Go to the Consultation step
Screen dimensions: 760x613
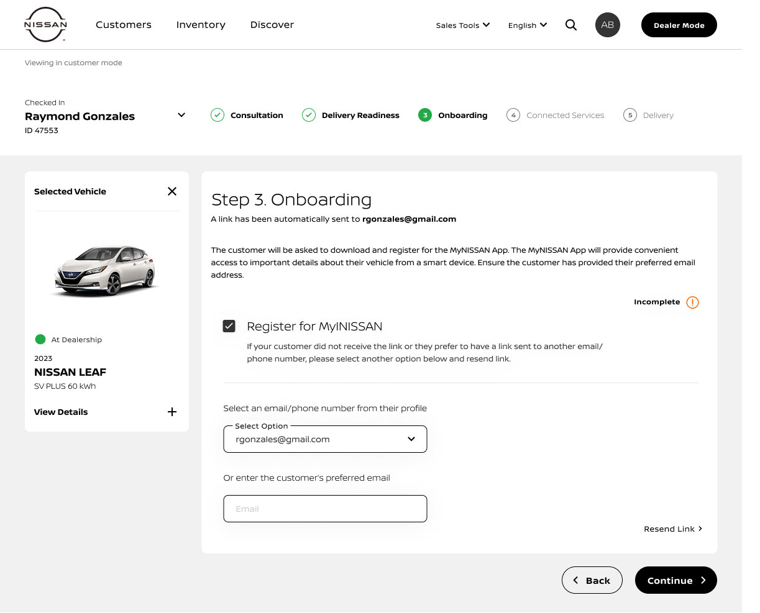257,116
